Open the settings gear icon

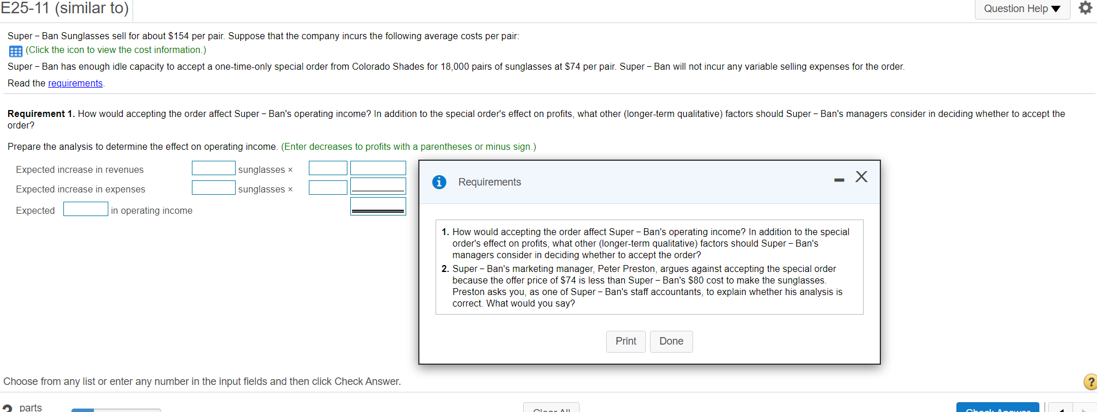pos(1085,8)
